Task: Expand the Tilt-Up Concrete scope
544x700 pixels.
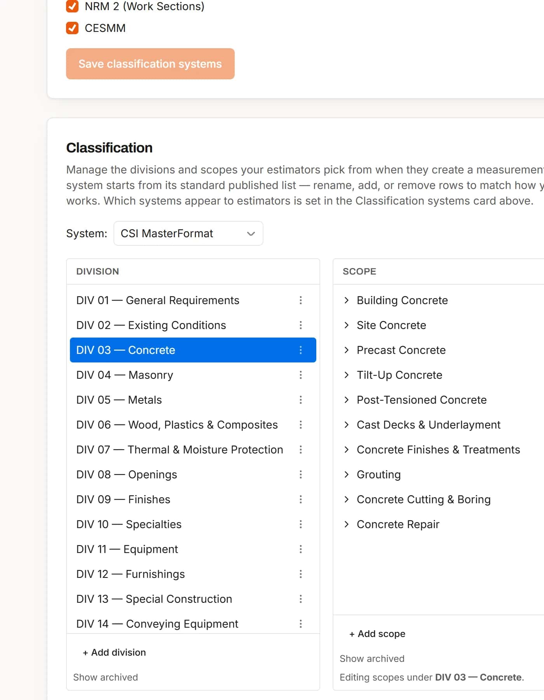Action: (346, 375)
